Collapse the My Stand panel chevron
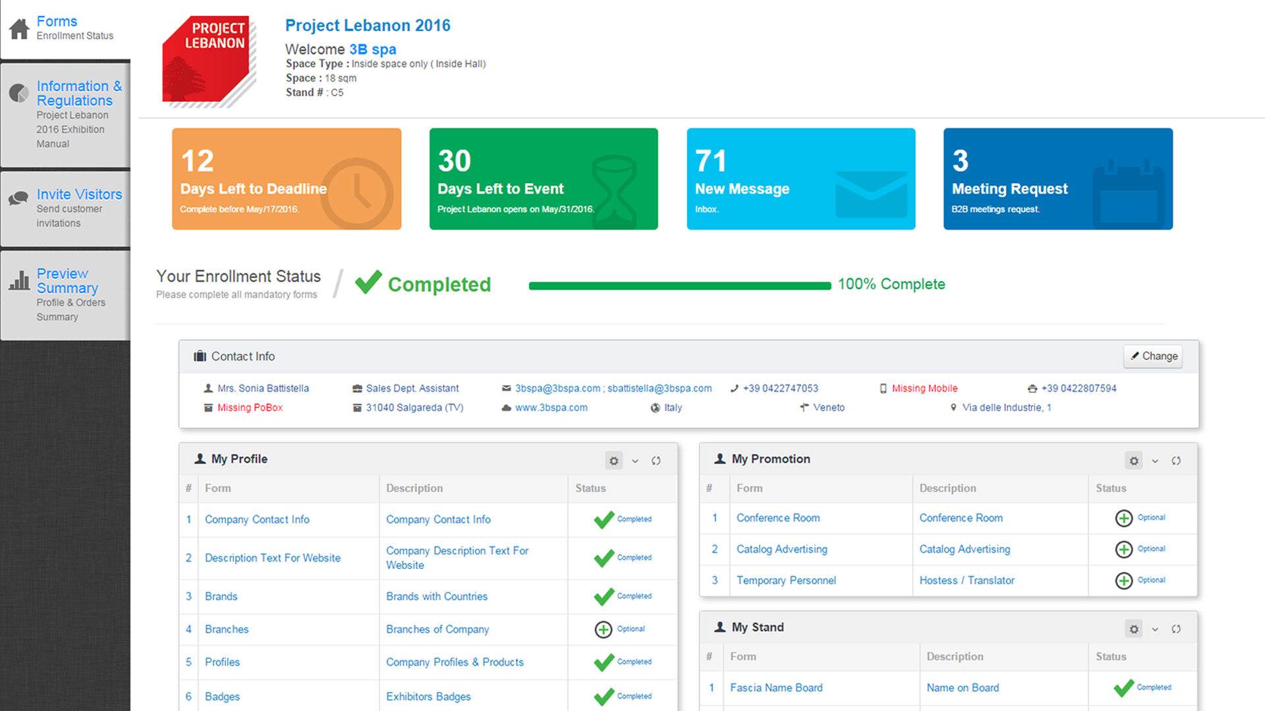This screenshot has height=711, width=1265. [1155, 629]
